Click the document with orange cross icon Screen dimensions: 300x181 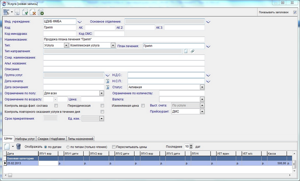33,12
